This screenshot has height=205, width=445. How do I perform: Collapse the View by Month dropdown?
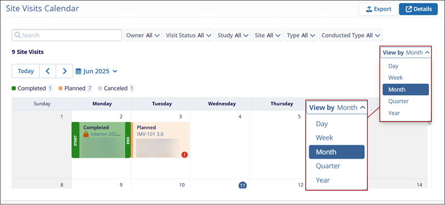(x=406, y=52)
